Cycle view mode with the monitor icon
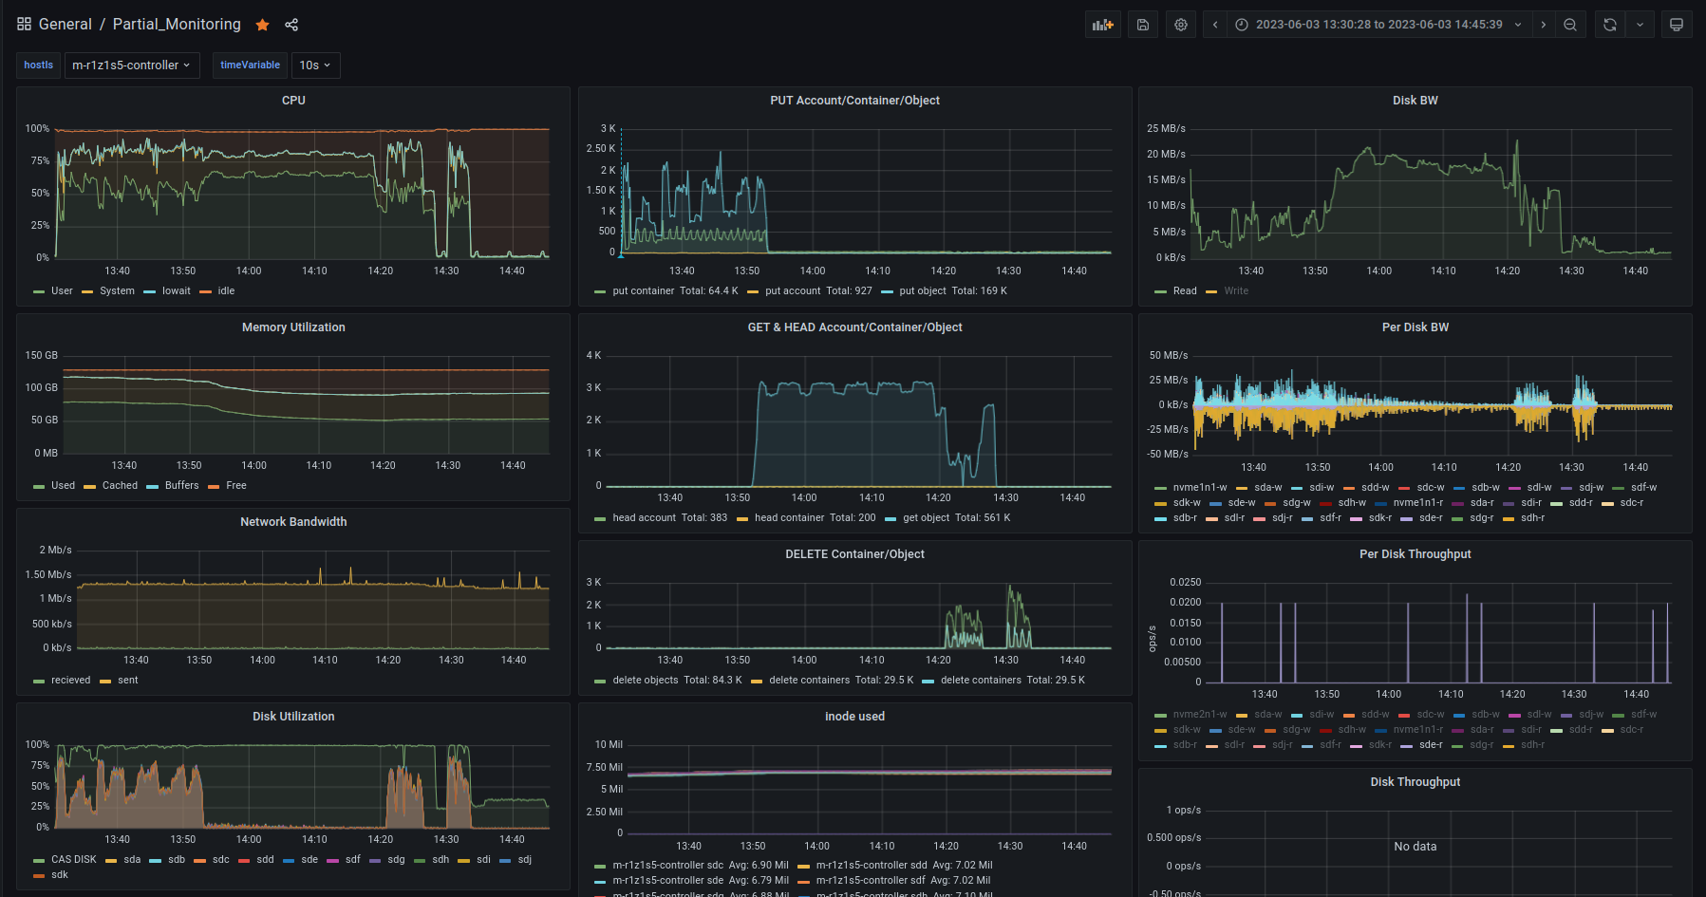Image resolution: width=1706 pixels, height=897 pixels. tap(1677, 25)
